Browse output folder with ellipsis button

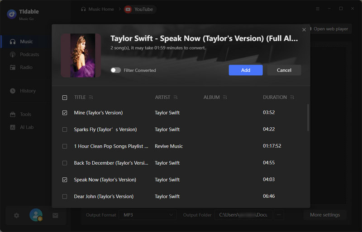[279, 215]
